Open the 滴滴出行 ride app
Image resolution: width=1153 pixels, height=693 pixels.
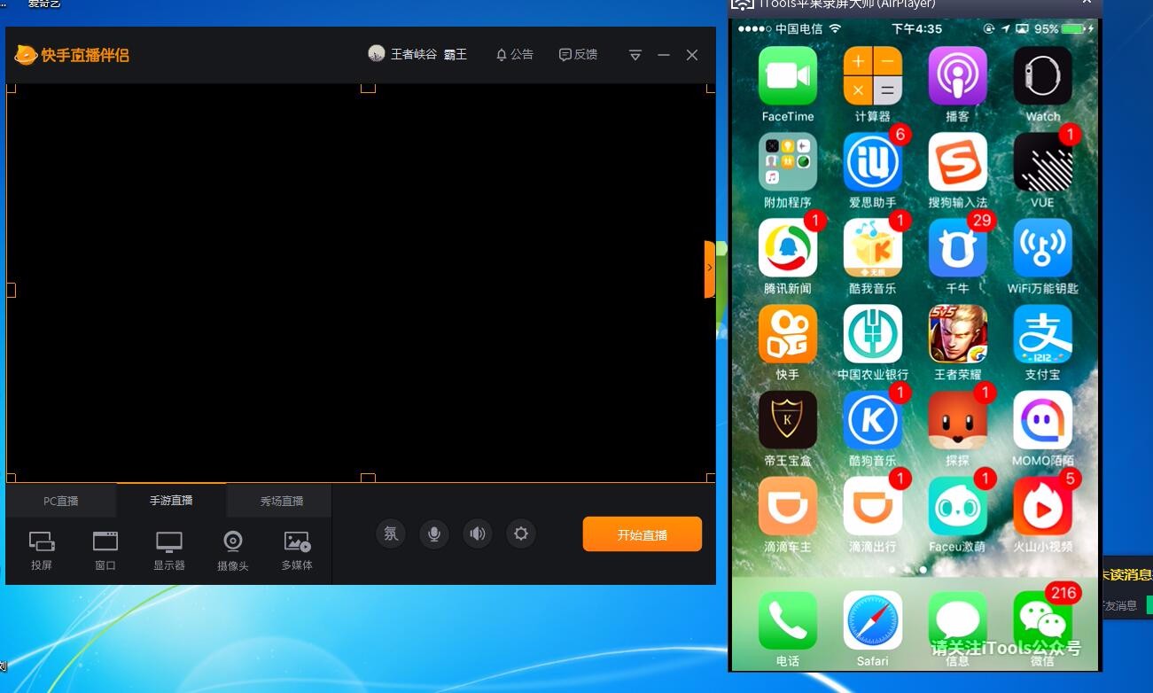873,506
